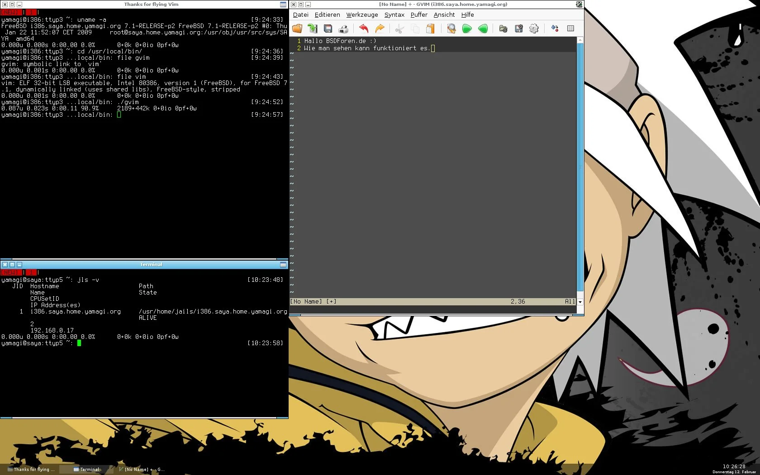This screenshot has width=760, height=475.
Task: Open the Puffer menu
Action: pos(419,14)
